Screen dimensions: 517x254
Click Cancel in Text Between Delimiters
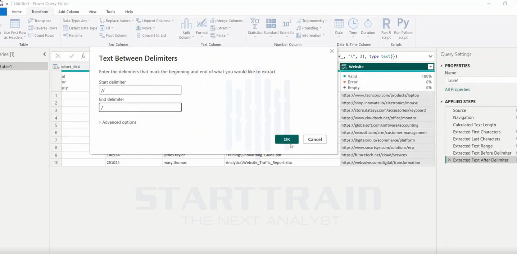[315, 139]
